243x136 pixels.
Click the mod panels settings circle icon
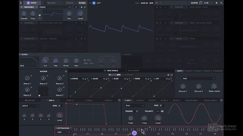pos(168,75)
